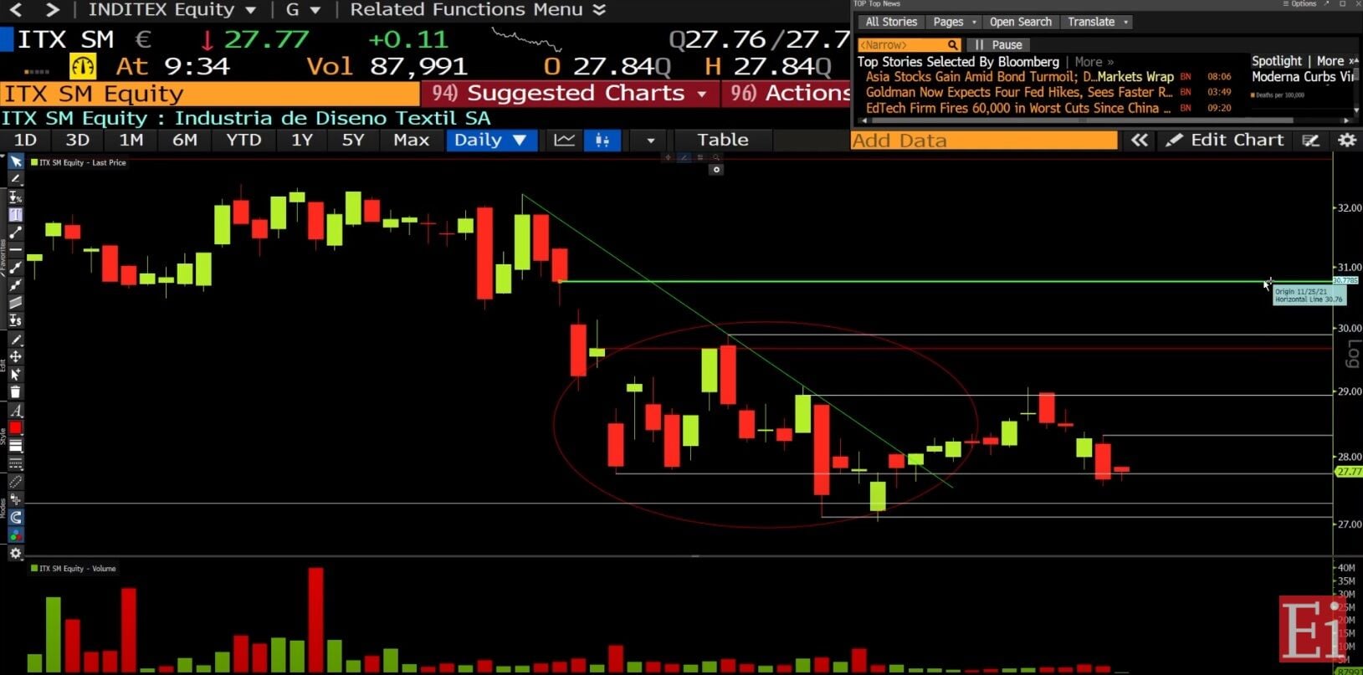Viewport: 1363px width, 675px height.
Task: Go back with the left navigation arrow
Action: tap(16, 10)
